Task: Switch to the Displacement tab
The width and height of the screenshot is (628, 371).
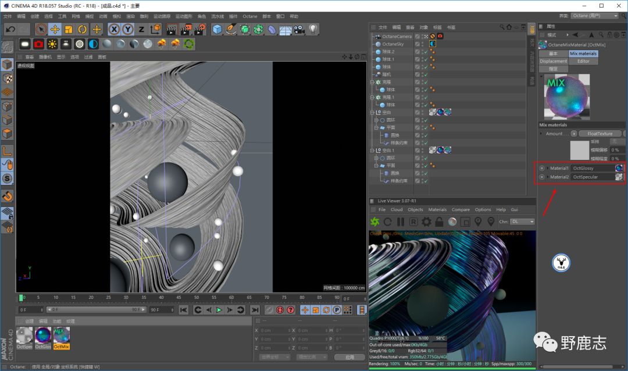Action: [x=553, y=61]
